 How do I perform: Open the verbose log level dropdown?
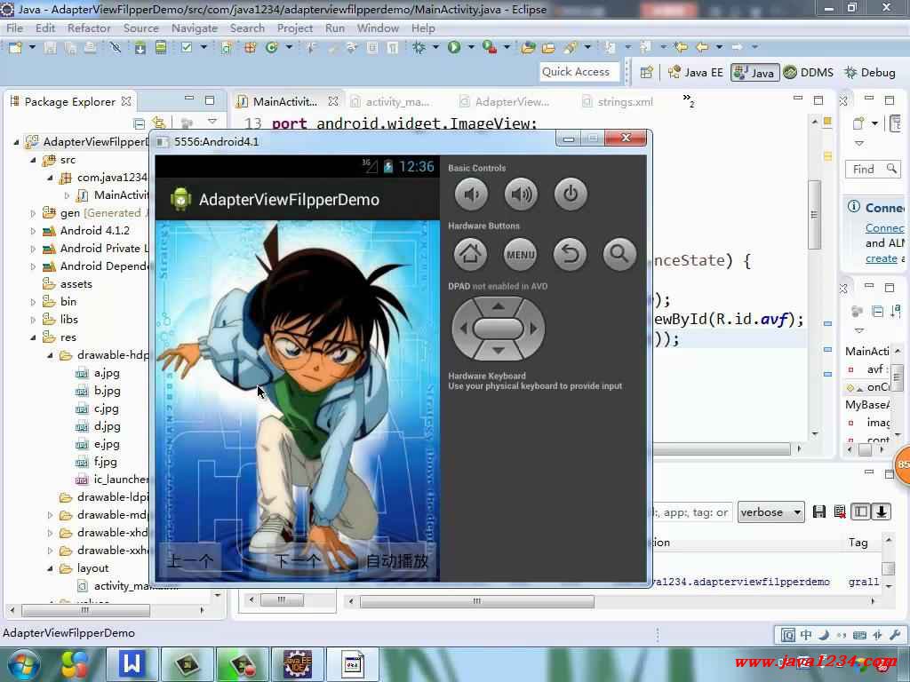tap(770, 512)
